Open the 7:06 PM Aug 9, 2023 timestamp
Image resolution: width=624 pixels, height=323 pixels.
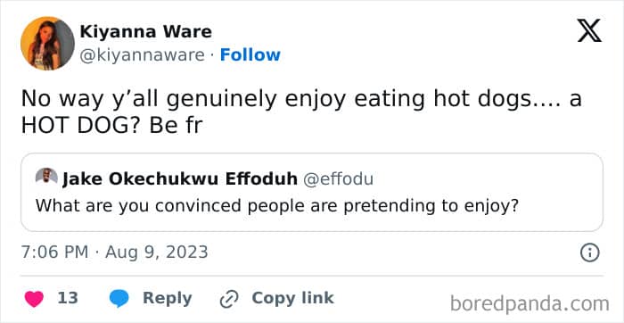point(114,253)
